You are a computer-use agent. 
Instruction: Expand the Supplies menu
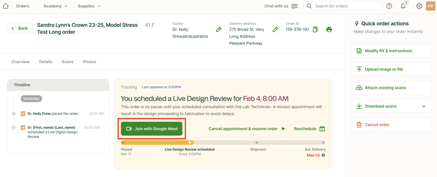[89, 6]
